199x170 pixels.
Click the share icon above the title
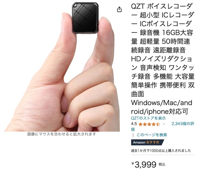[x=119, y=10]
